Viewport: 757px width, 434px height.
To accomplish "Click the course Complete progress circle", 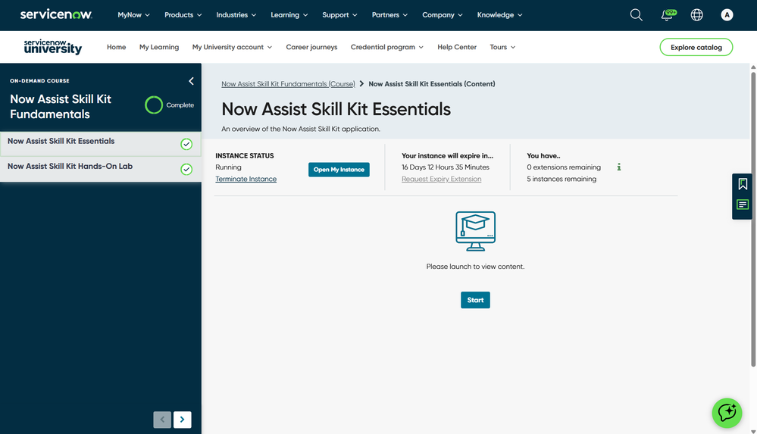I will click(x=154, y=105).
